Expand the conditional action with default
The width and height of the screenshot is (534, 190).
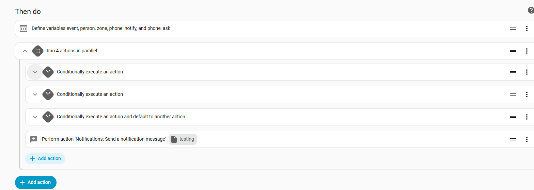[x=35, y=117]
